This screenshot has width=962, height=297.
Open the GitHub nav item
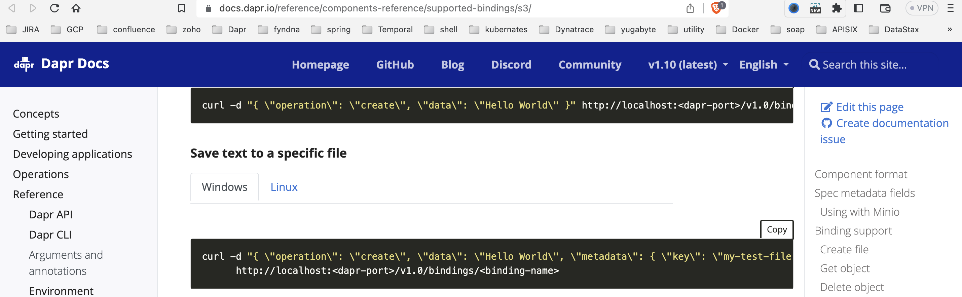click(395, 65)
